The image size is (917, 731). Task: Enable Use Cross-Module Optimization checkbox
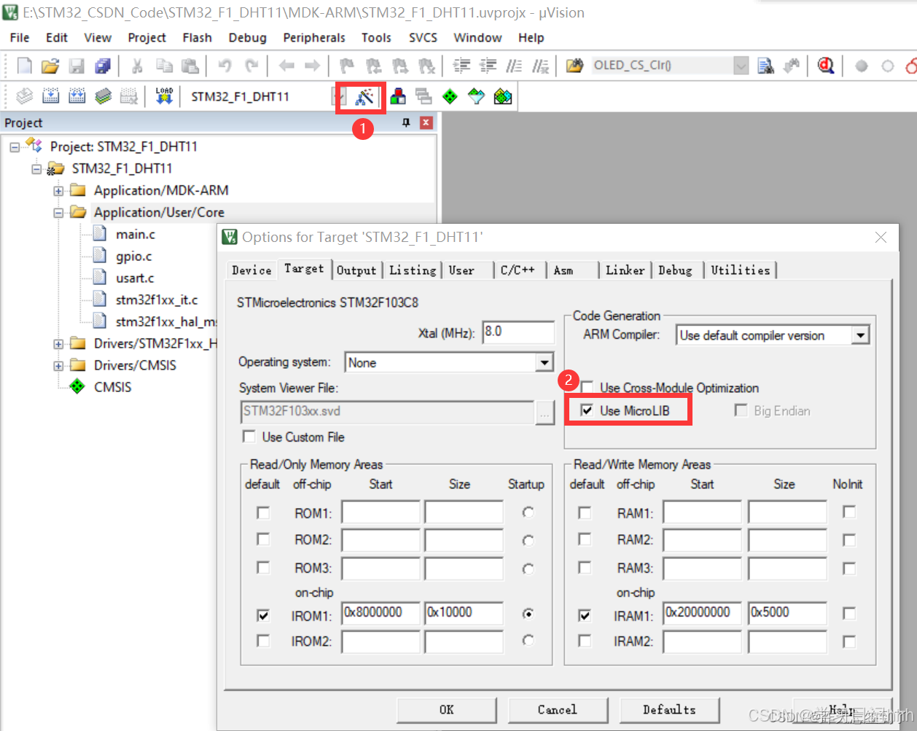click(587, 387)
